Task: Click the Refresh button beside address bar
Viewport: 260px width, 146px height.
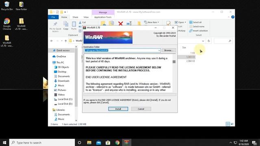Action: tap(209, 41)
